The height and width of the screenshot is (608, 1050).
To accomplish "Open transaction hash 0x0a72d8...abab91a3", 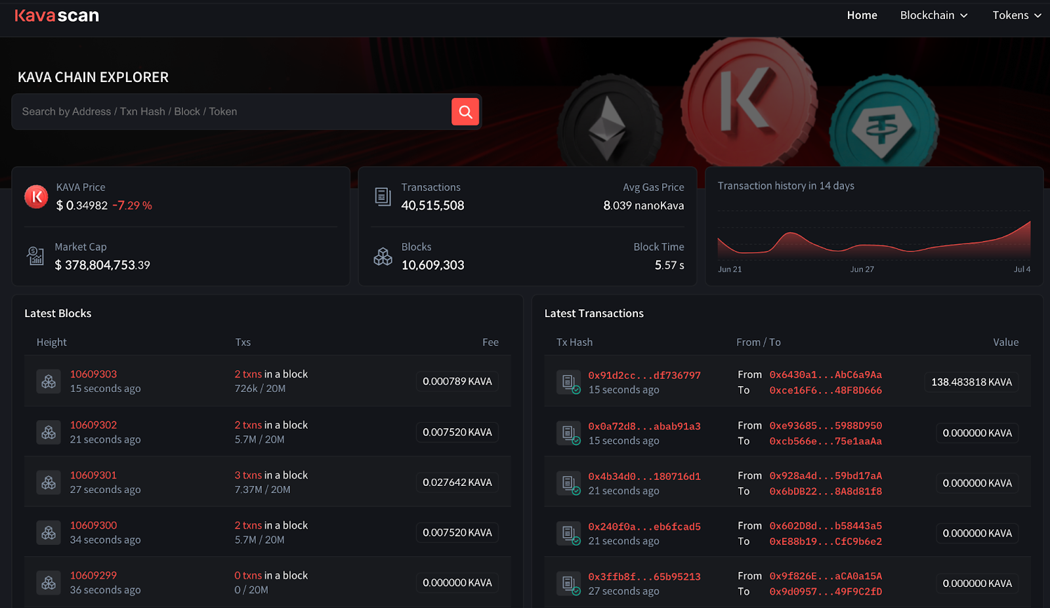I will click(644, 426).
